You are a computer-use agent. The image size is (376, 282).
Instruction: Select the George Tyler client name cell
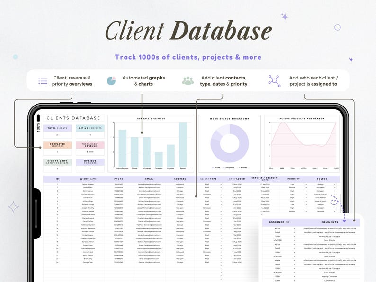tap(88, 262)
